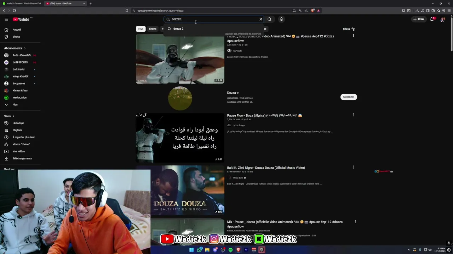Open WhatsApp from the taskbar
Screen dimensions: 453x254
(x=200, y=250)
